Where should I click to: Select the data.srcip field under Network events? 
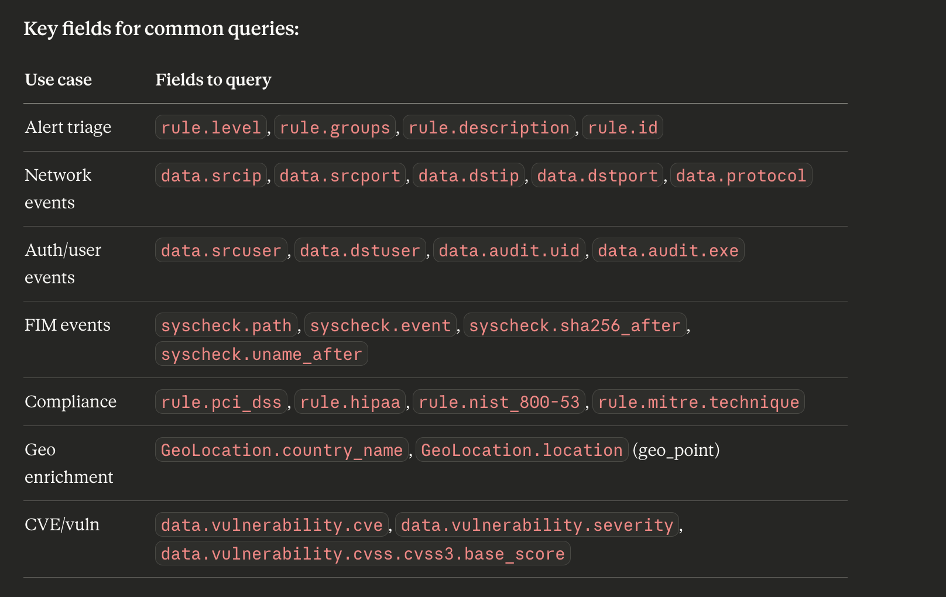click(x=210, y=175)
